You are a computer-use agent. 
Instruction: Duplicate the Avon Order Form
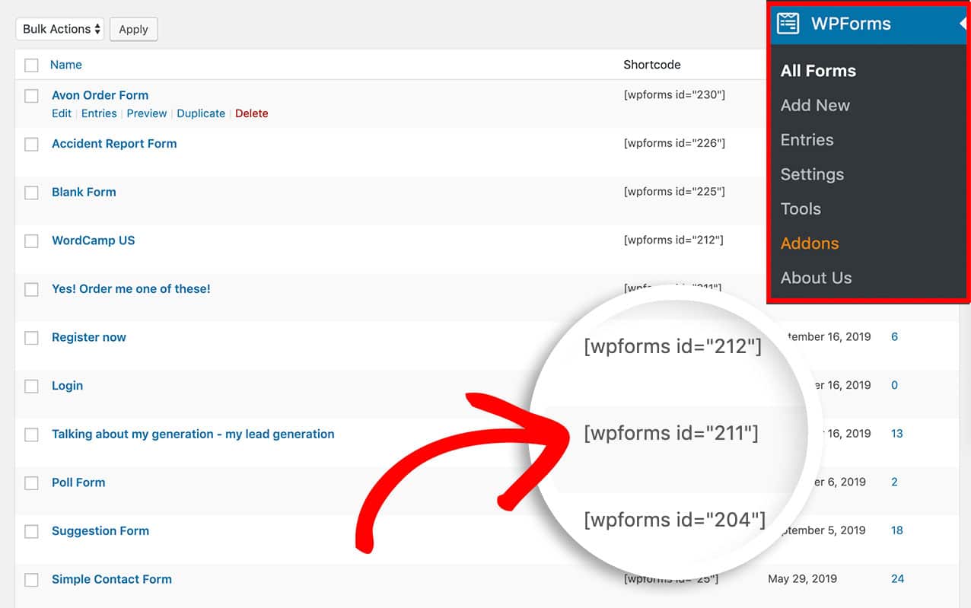point(201,113)
